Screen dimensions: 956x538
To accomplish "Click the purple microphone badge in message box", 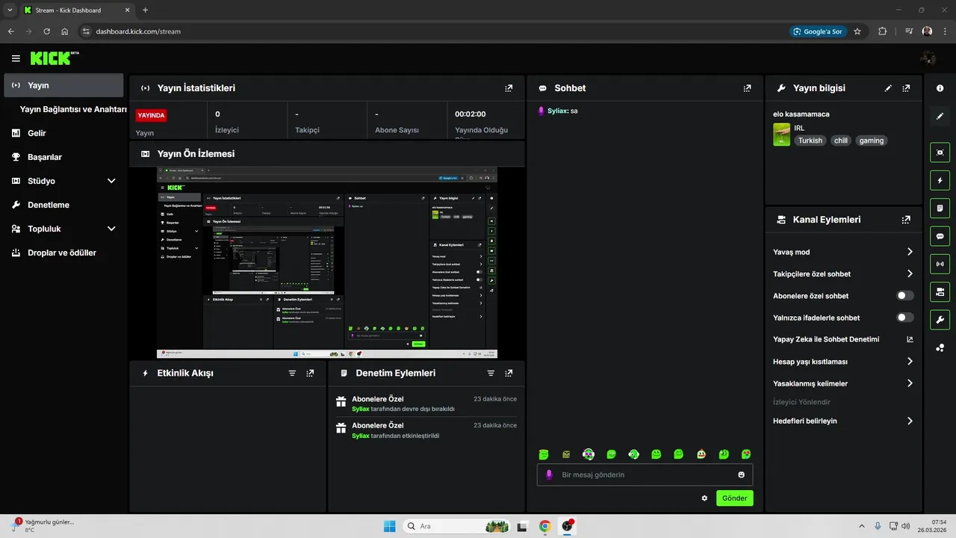I will 549,474.
